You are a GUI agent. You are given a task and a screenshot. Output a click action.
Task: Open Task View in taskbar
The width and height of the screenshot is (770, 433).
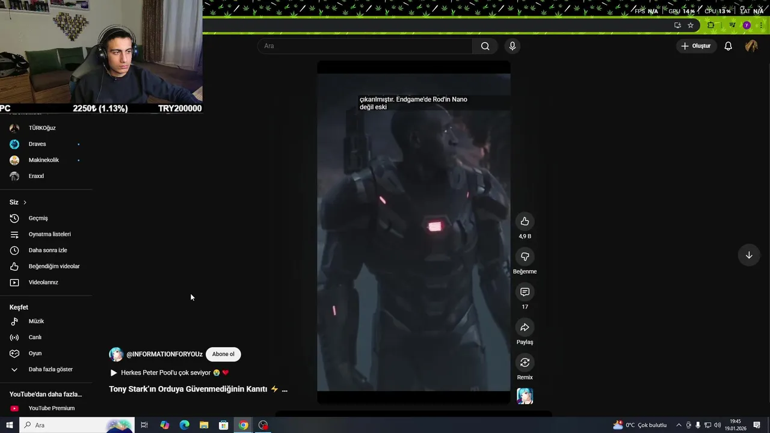[144, 425]
